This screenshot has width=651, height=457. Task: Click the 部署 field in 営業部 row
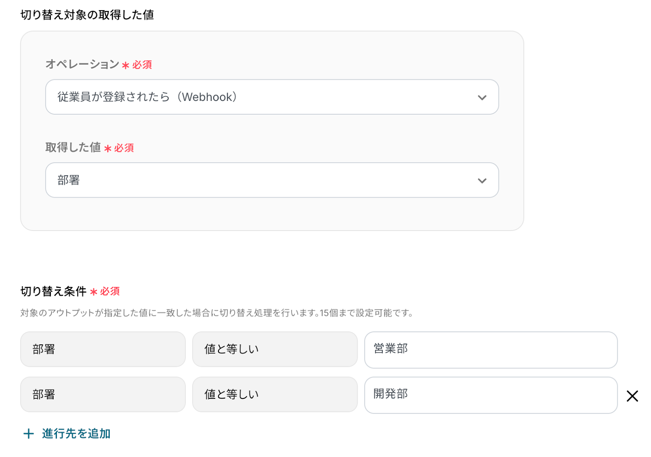click(103, 349)
